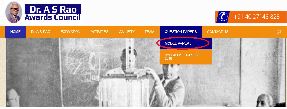Open the Dr. A S RAO page
This screenshot has height=109, width=287.
point(40,32)
